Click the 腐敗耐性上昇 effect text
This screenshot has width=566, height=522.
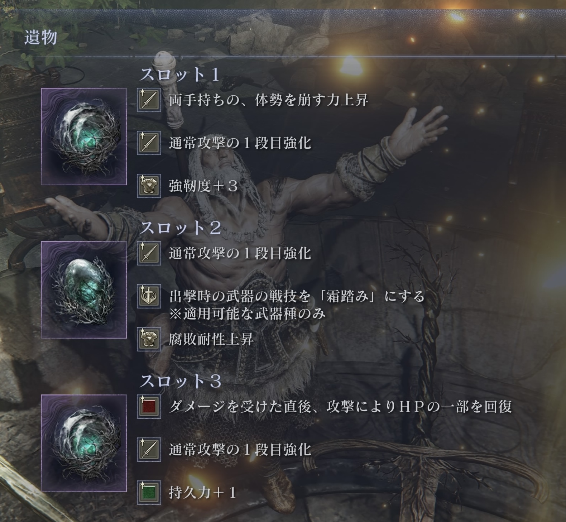(x=211, y=339)
